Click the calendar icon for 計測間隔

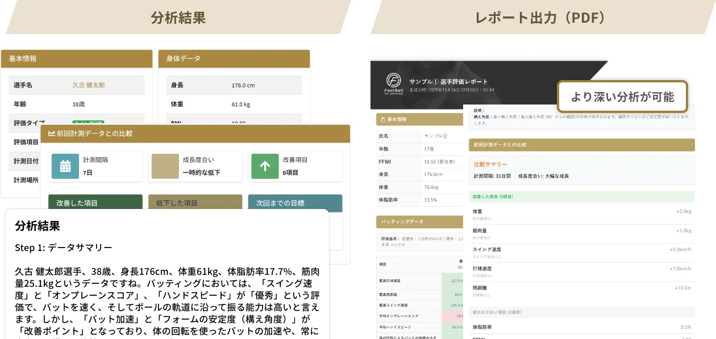[x=65, y=166]
